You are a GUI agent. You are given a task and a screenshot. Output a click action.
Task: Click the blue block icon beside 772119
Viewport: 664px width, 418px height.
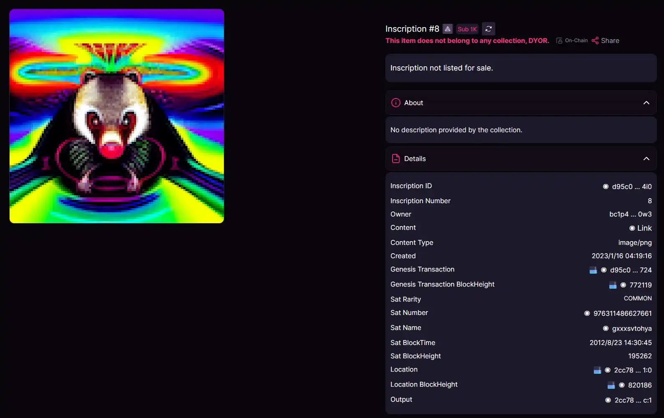613,285
